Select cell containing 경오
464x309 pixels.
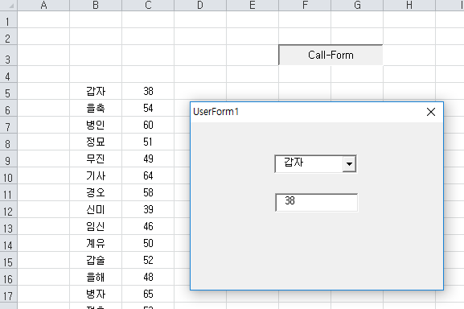(96, 192)
